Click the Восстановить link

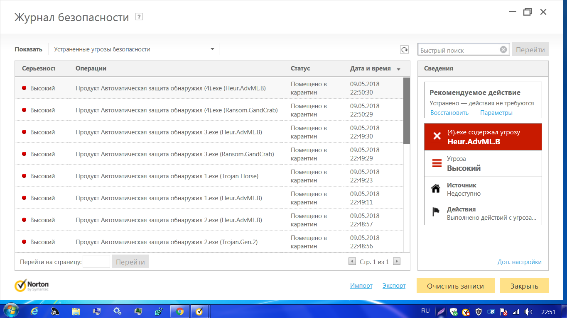449,113
